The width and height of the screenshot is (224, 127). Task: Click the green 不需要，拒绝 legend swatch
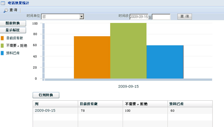click(x=2, y=45)
